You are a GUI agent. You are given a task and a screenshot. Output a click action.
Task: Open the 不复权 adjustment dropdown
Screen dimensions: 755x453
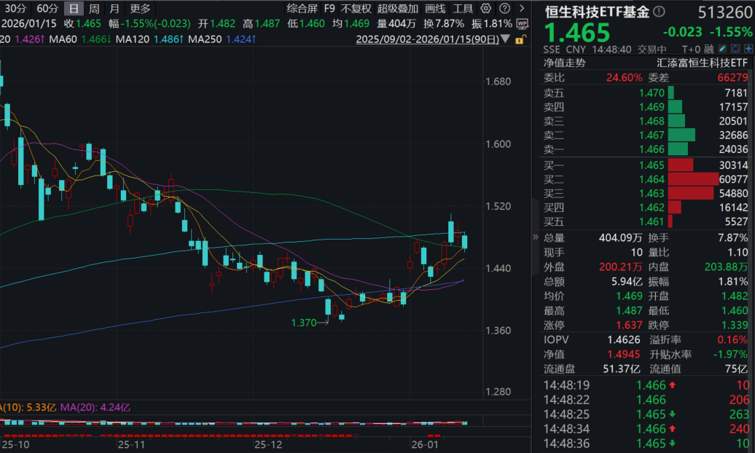coord(356,9)
